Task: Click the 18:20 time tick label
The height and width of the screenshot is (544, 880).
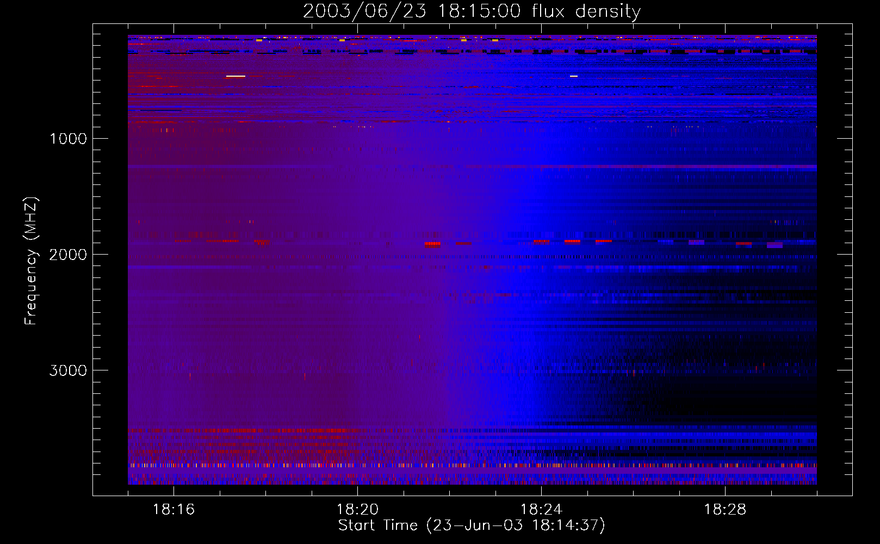Action: 357,510
